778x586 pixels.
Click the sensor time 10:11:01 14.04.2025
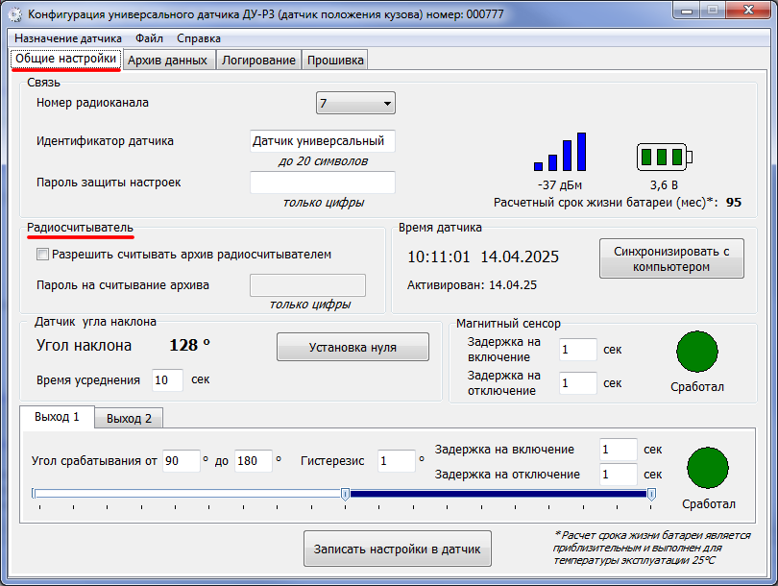(483, 257)
